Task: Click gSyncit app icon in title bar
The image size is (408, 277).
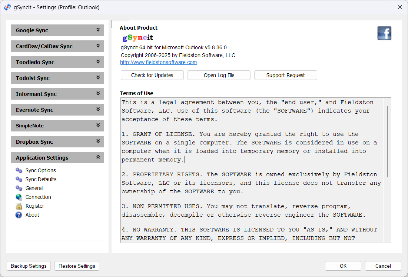Action: [7, 7]
